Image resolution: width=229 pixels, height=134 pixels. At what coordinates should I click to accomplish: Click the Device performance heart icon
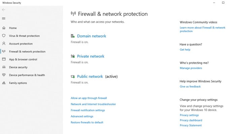tap(4, 75)
